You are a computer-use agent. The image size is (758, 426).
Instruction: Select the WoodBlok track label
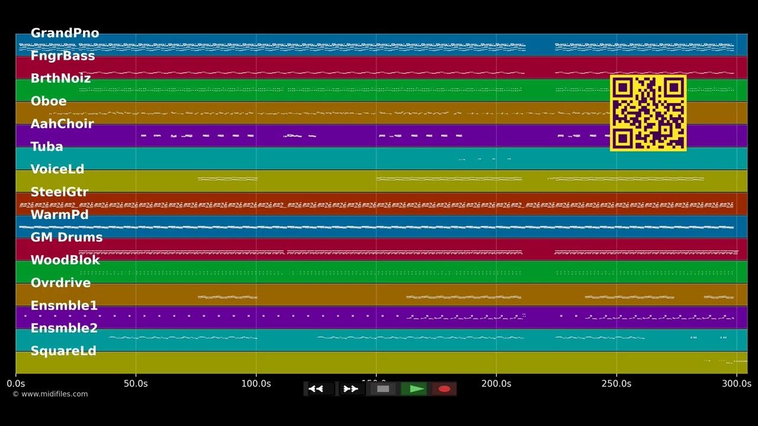[x=65, y=260]
